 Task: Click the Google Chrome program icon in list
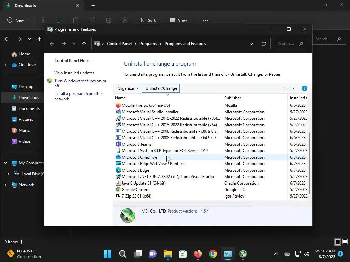tap(118, 190)
